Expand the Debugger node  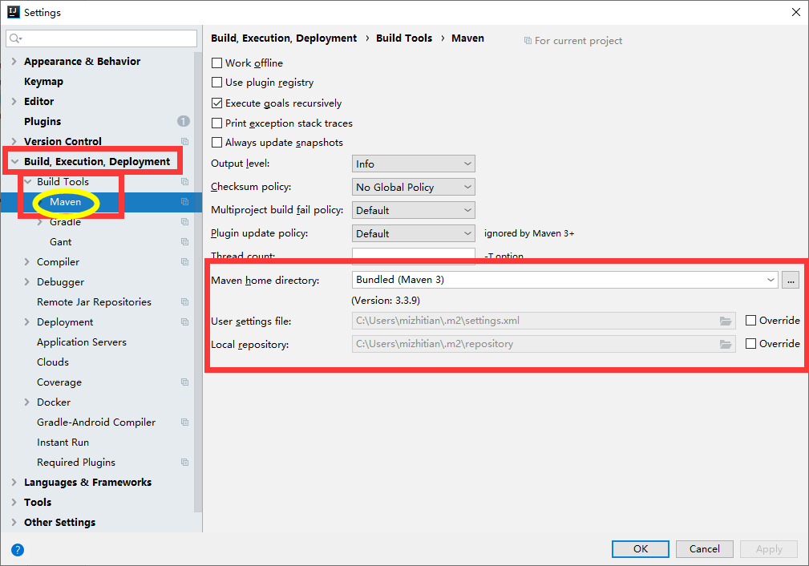(x=27, y=282)
